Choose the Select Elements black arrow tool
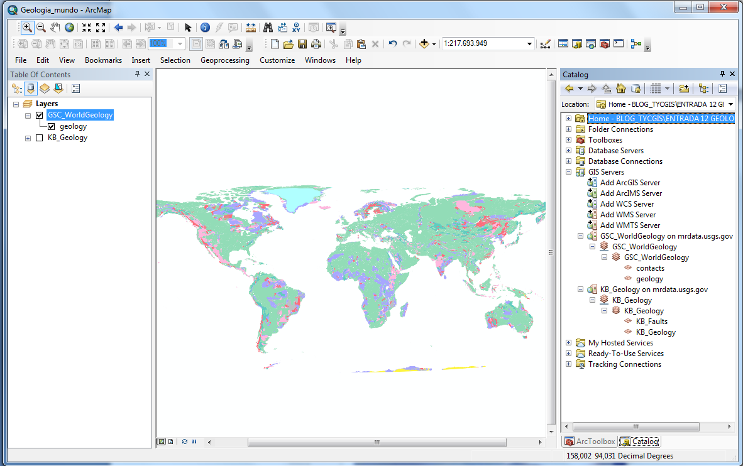Screen dimensions: 743x466 click(x=188, y=28)
